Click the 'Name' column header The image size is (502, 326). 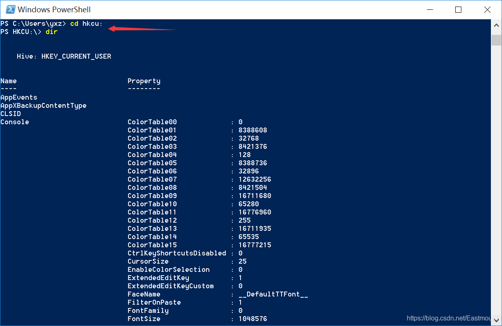click(x=9, y=81)
